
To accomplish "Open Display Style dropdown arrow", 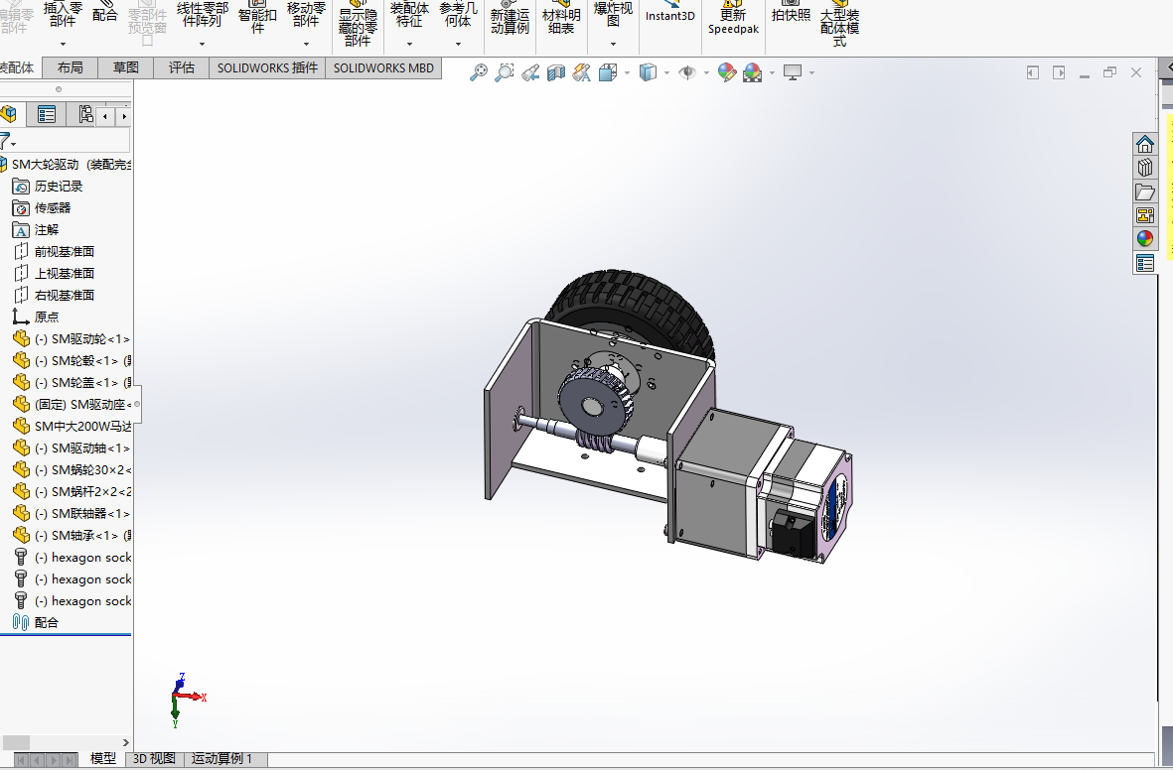I will coord(666,73).
